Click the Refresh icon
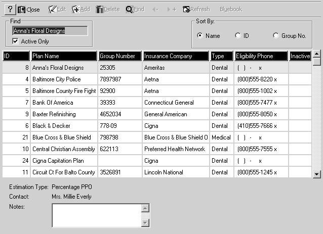 click(186, 9)
